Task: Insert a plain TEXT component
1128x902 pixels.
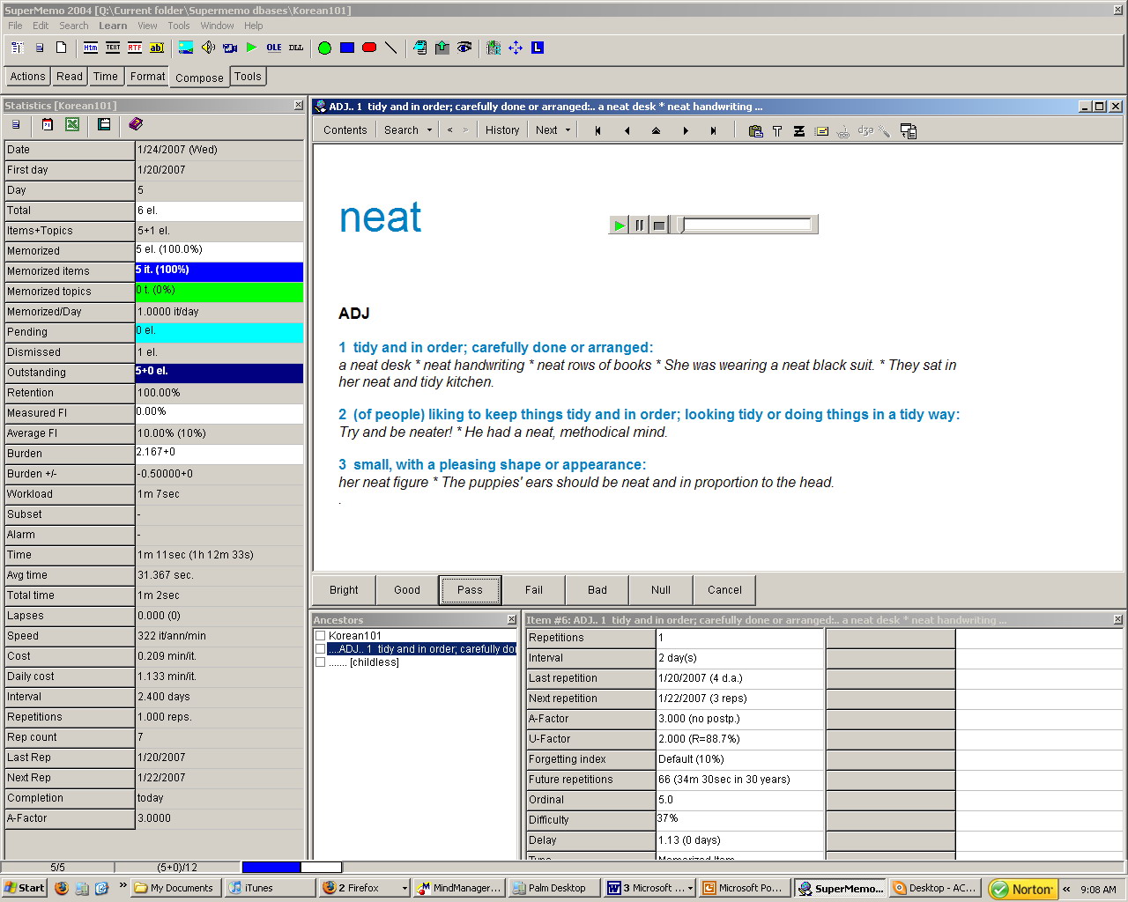Action: click(x=113, y=48)
